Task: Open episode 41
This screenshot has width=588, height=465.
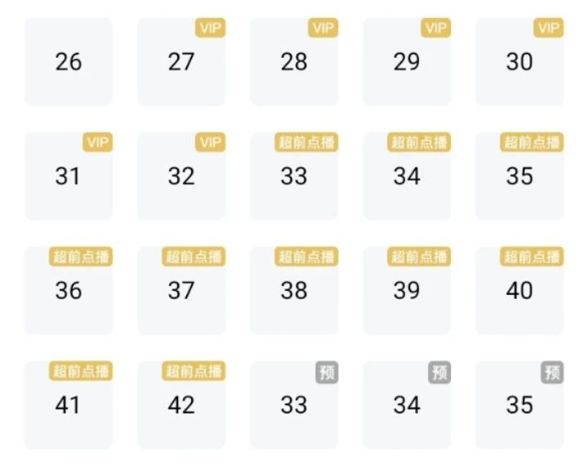Action: point(69,405)
